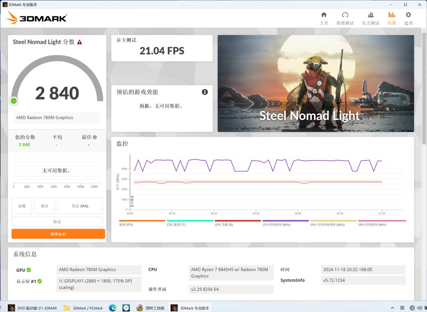Toggle the CPU 时钟频率 (MHz) purple legend swatch
This screenshot has height=312, width=427.
click(286, 221)
